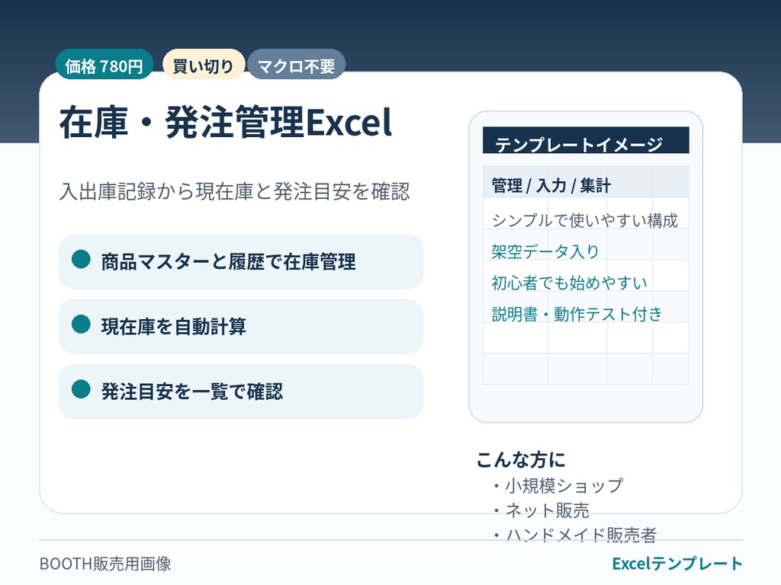Click the teal bullet beside 商品マスターと履歴で在庫管理
This screenshot has width=781, height=585.
point(81,259)
